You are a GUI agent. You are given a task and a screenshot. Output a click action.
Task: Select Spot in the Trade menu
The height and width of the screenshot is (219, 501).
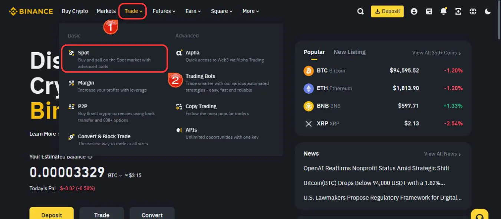pos(115,59)
